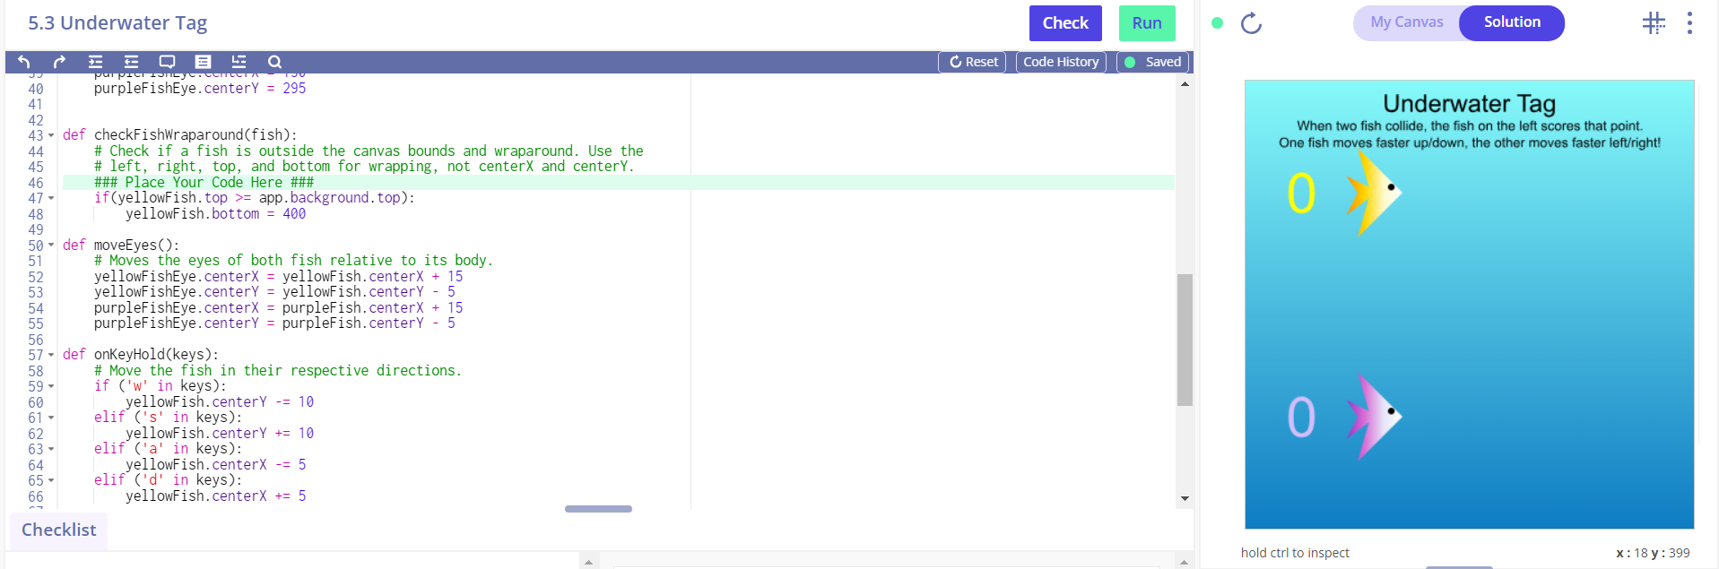Click 'def checkFishWraparound(fish):' line

[x=179, y=135]
